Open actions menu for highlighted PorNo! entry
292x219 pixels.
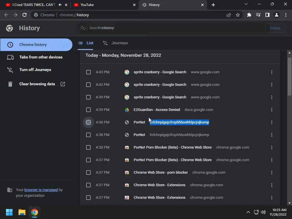(x=271, y=122)
